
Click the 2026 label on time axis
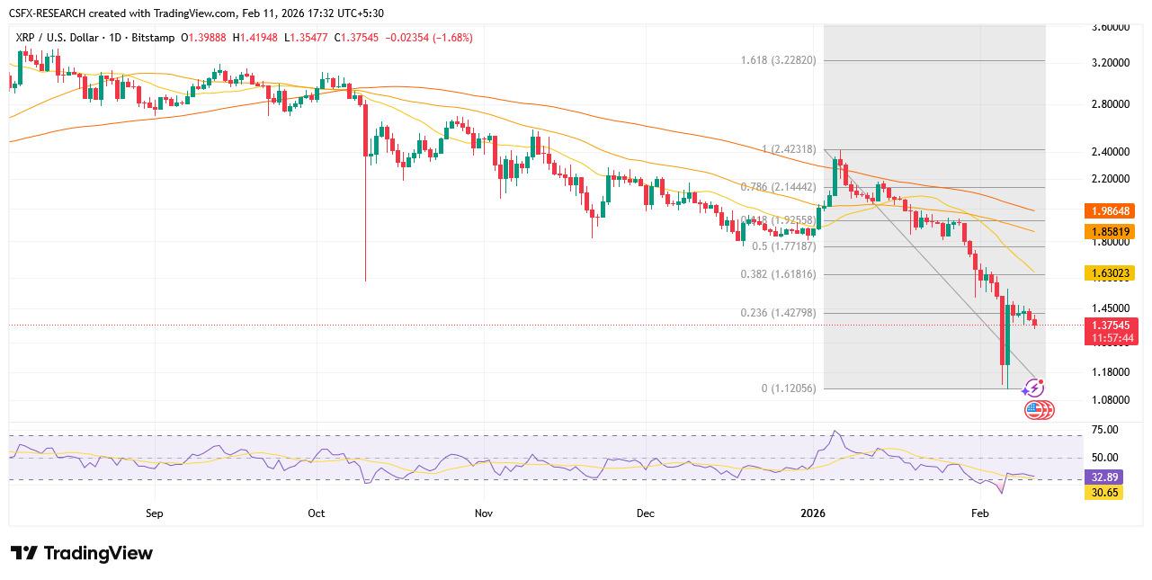pos(813,513)
